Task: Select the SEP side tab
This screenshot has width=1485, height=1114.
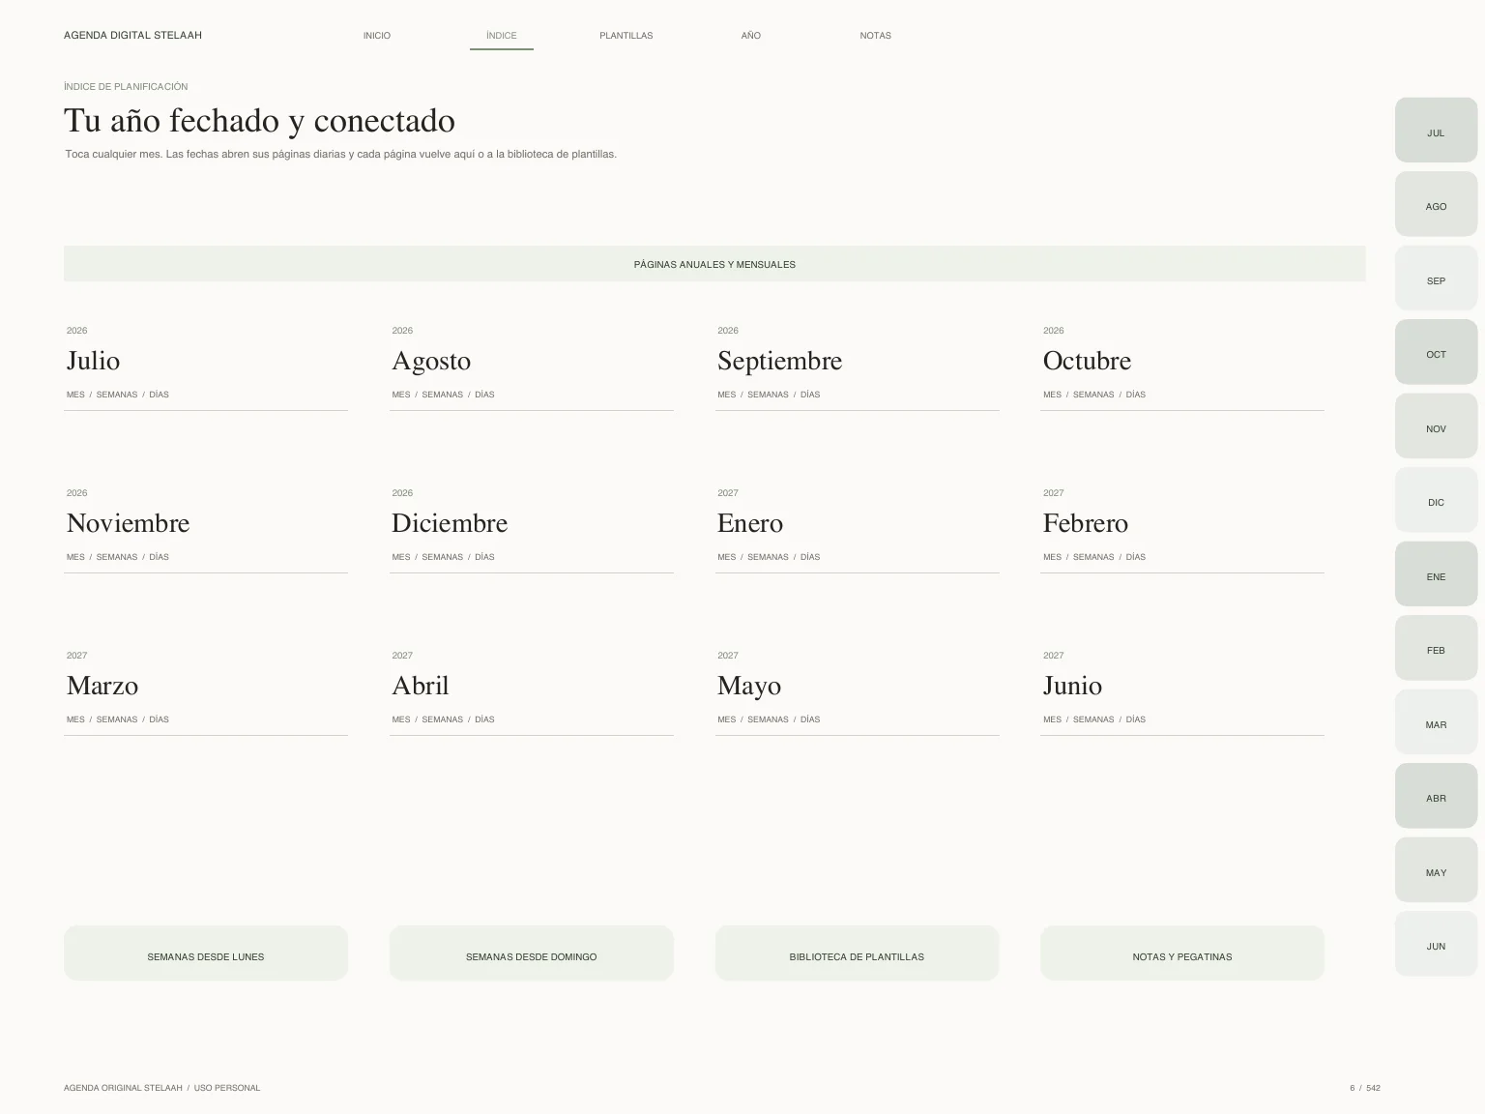Action: (x=1436, y=278)
